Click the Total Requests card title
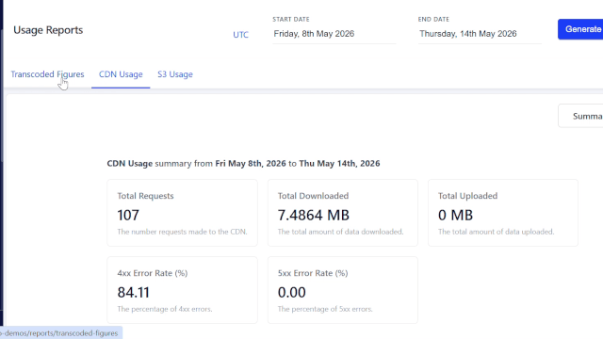The image size is (603, 339). 145,196
